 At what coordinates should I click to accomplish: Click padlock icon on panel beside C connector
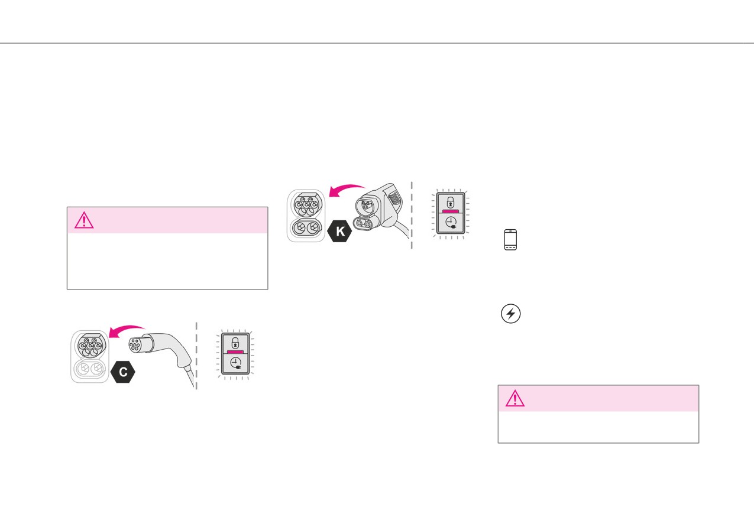[x=235, y=342]
